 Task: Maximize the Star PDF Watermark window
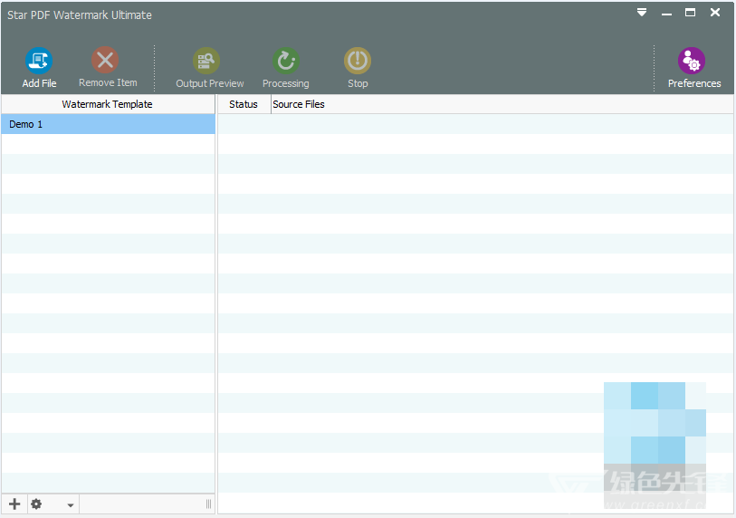690,13
